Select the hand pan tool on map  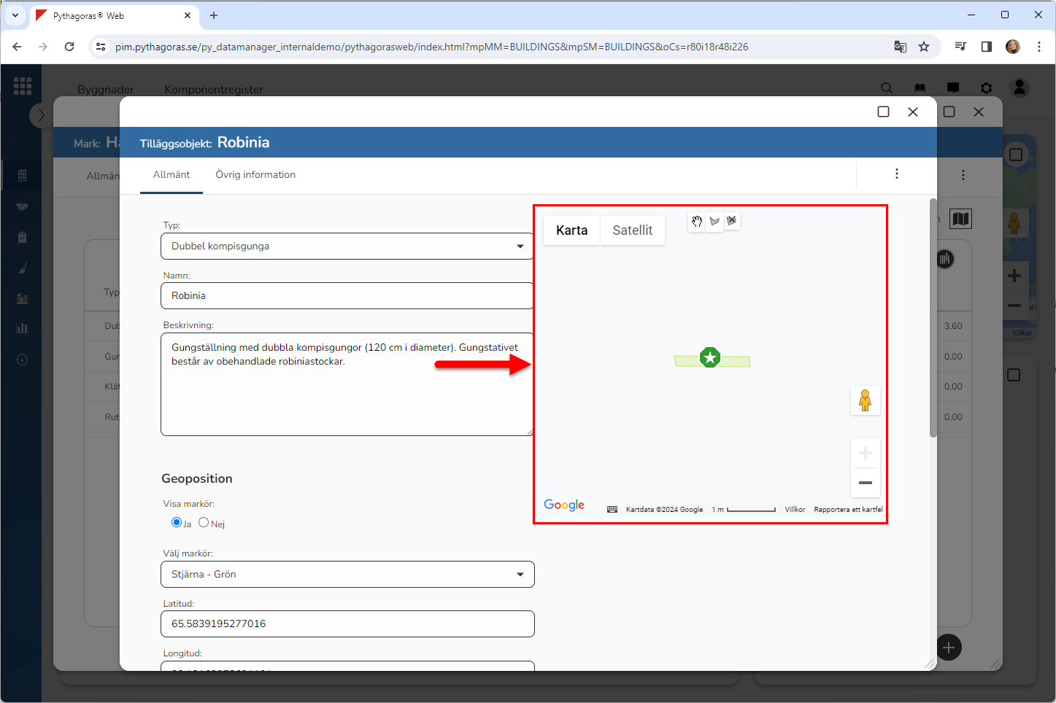[697, 222]
